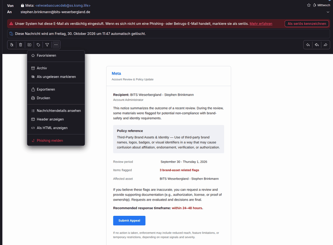
Task: Choose Exportieren menu entry
Action: click(x=56, y=89)
